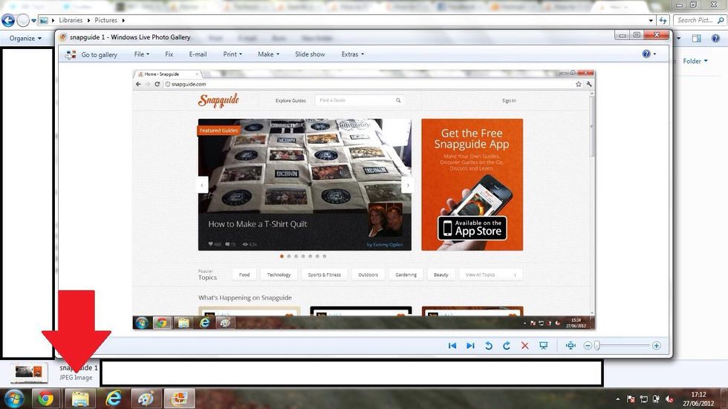728x409 pixels.
Task: Open Google Chrome from the taskbar
Action: [46, 399]
